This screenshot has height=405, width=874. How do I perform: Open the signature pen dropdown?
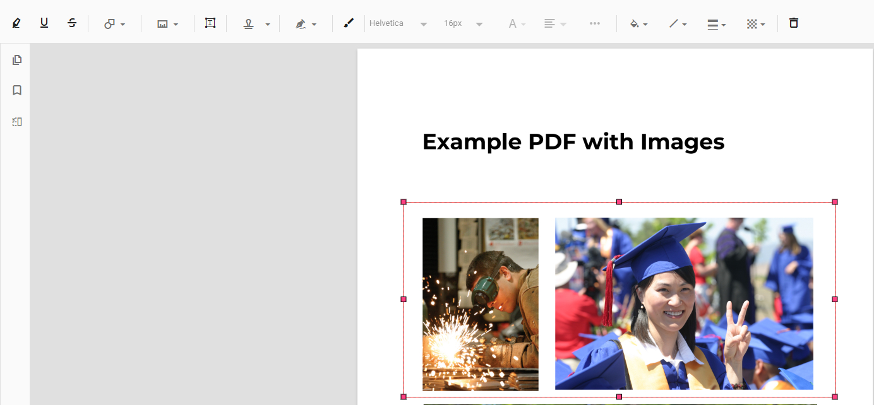click(306, 24)
